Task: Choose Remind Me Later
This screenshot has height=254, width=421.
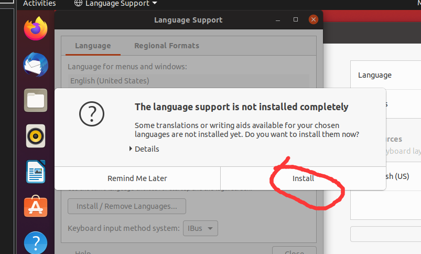Action: (137, 178)
